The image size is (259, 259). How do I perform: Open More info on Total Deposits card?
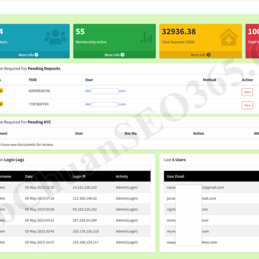(200, 55)
